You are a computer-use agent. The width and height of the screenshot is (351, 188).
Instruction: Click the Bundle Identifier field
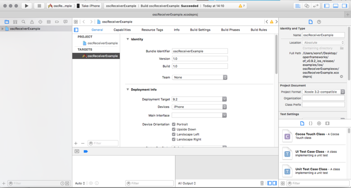200,51
